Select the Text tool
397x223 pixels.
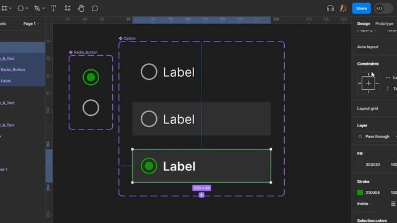point(53,8)
